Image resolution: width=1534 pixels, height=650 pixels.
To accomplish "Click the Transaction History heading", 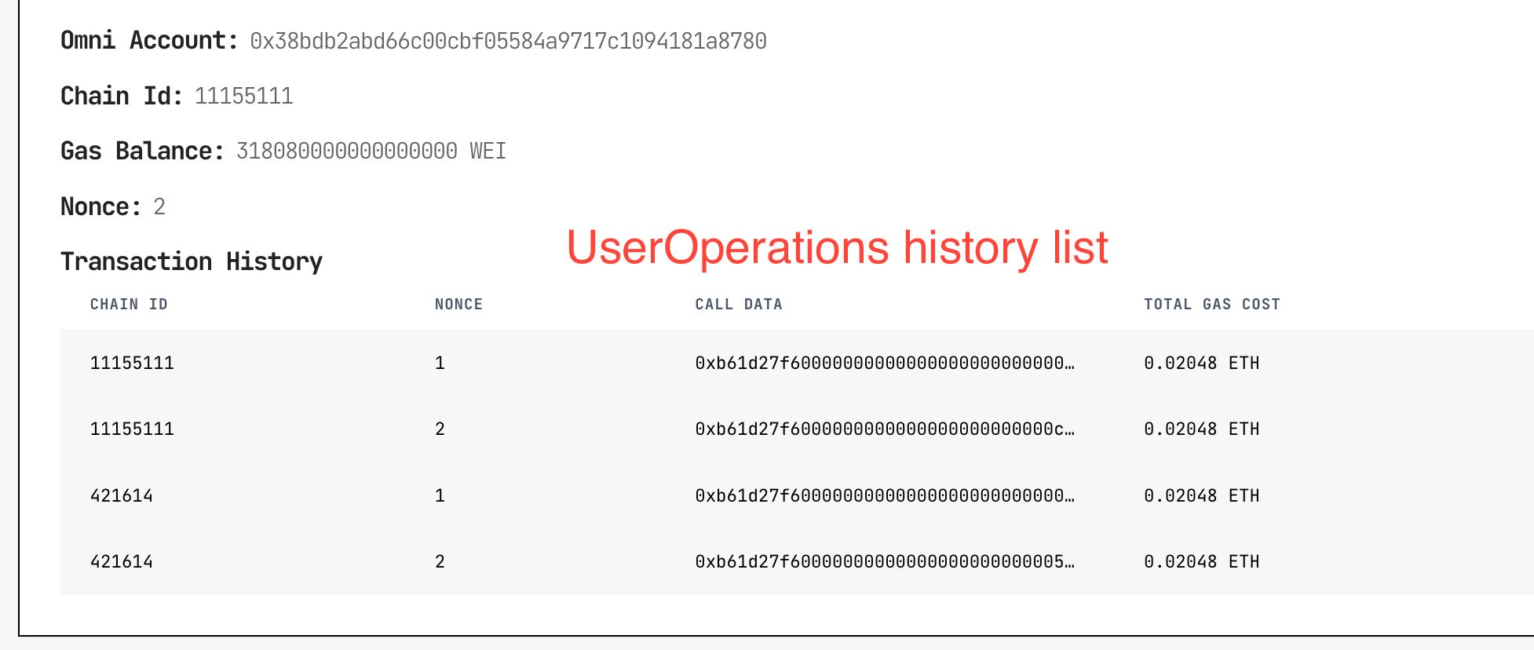I will (x=192, y=261).
